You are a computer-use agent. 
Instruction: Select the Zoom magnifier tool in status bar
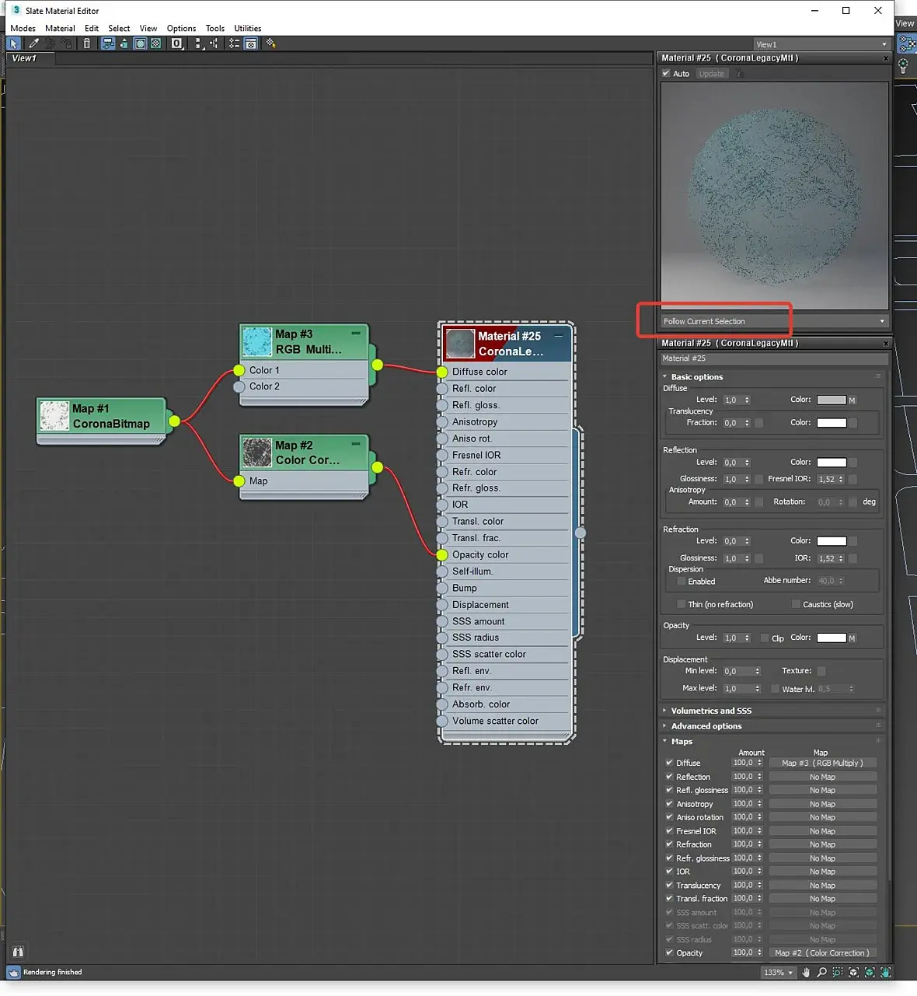pyautogui.click(x=821, y=973)
